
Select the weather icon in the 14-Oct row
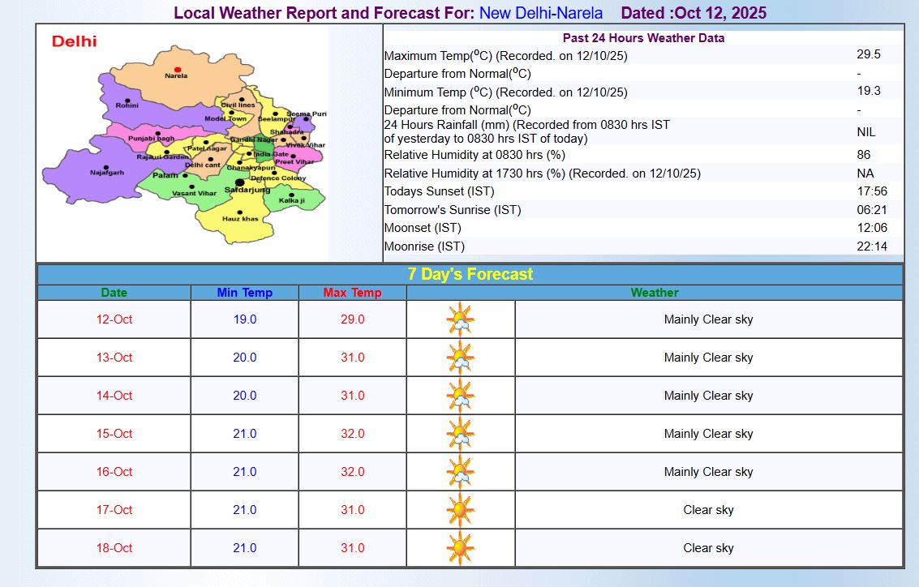(x=460, y=396)
